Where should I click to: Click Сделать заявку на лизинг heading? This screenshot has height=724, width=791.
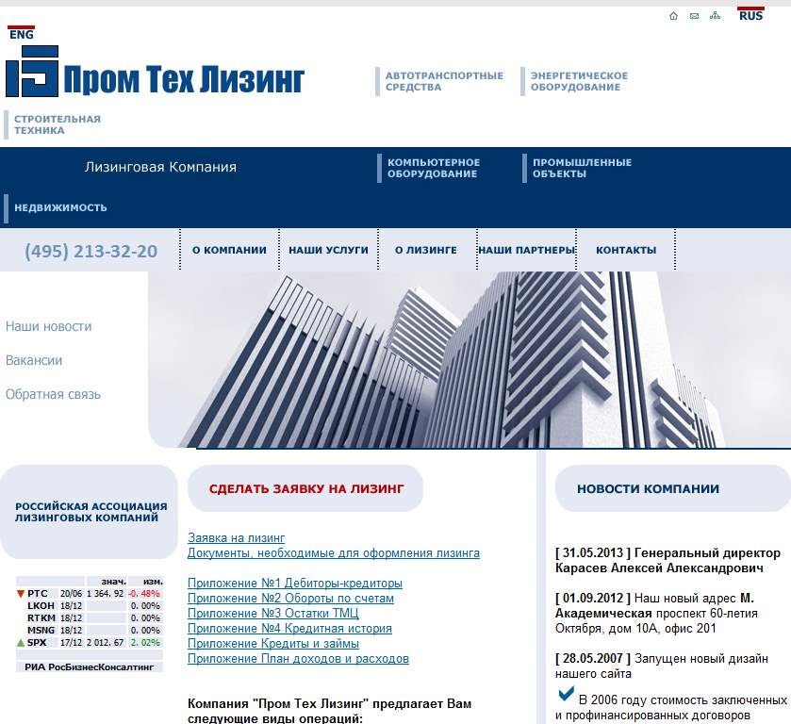pos(305,488)
